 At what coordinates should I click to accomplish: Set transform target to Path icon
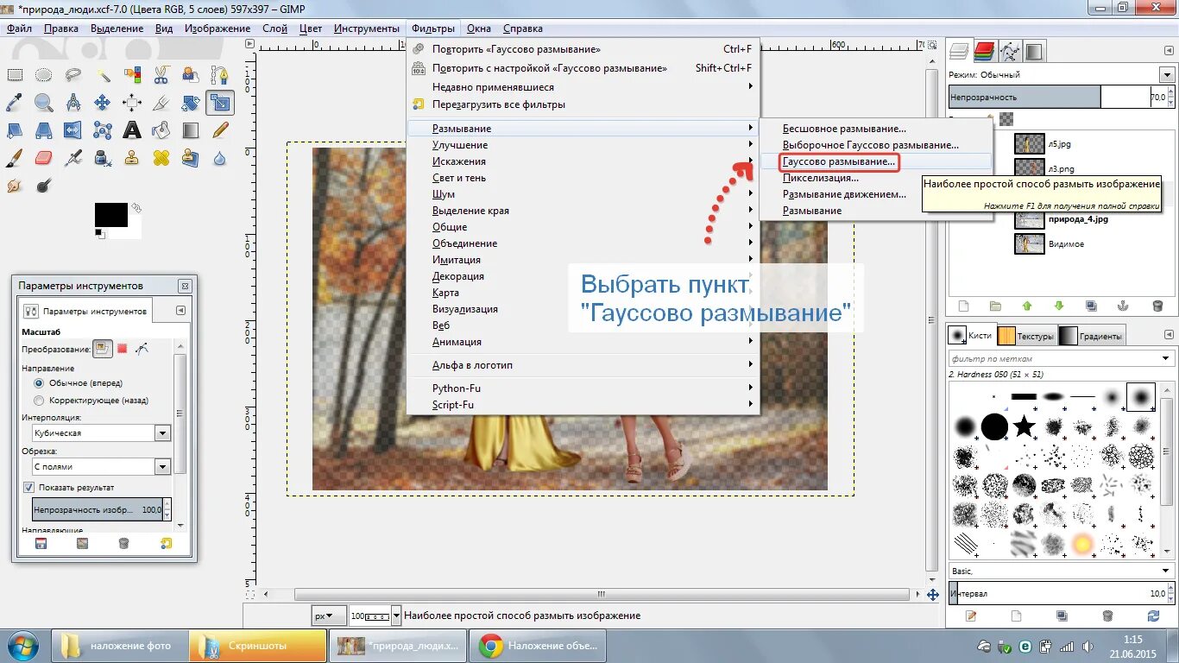point(142,348)
